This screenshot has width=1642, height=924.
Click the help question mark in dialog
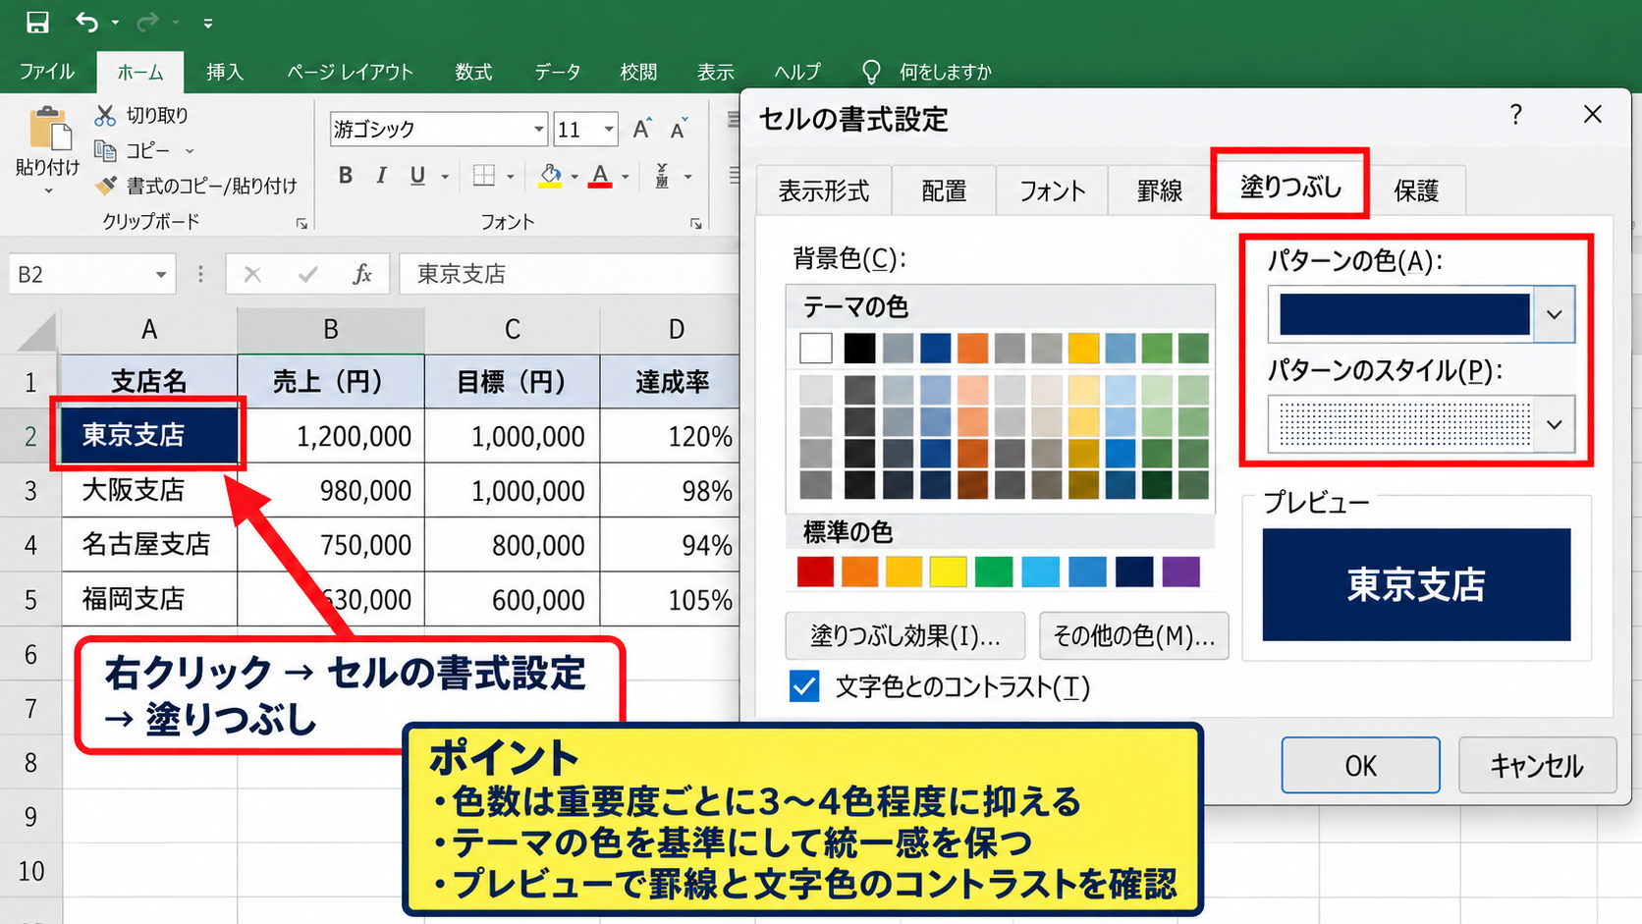[1516, 115]
